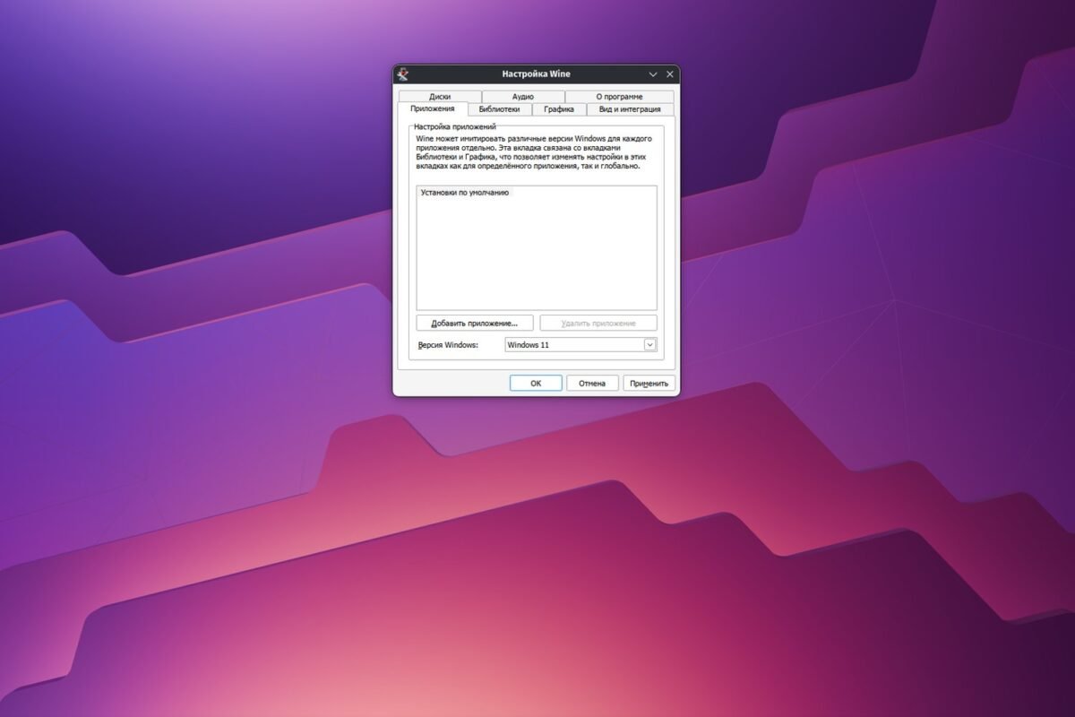The height and width of the screenshot is (717, 1075).
Task: Click the Добавить приложение button
Action: (x=475, y=323)
